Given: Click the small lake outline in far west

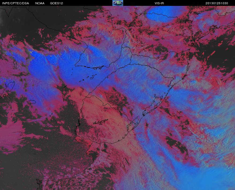Looking at the screenshot, I should tap(31, 102).
